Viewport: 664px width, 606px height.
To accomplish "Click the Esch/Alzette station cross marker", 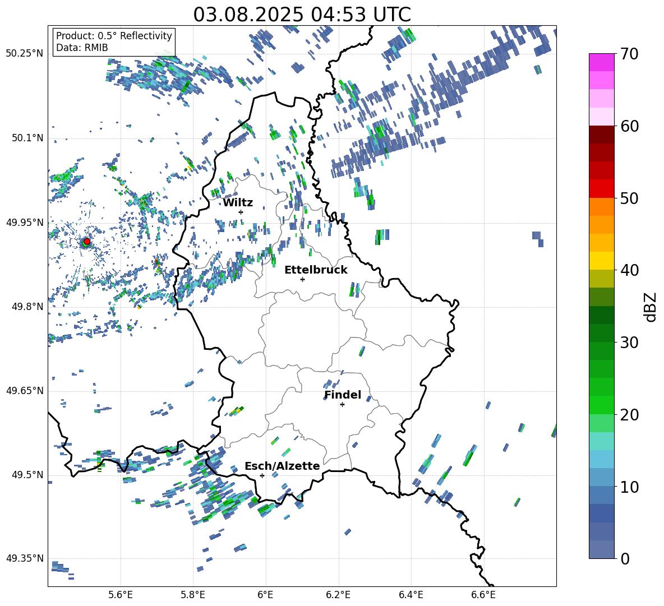I will tap(262, 475).
